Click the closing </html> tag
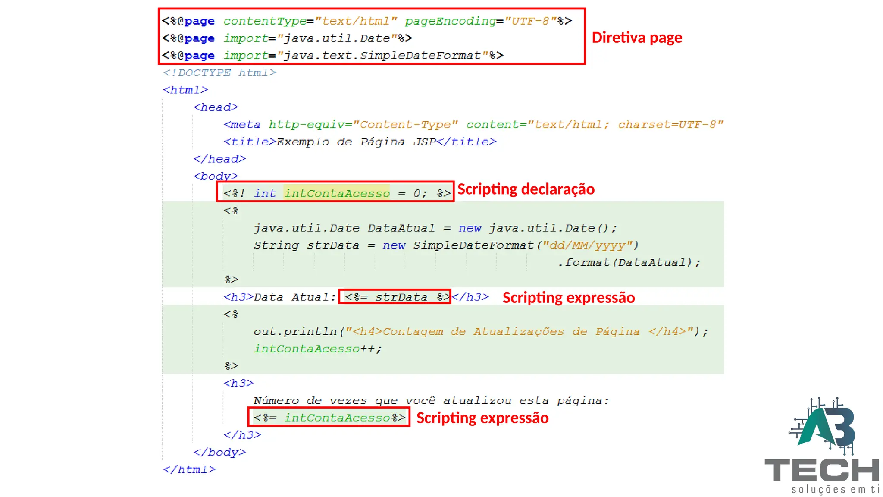 (189, 470)
